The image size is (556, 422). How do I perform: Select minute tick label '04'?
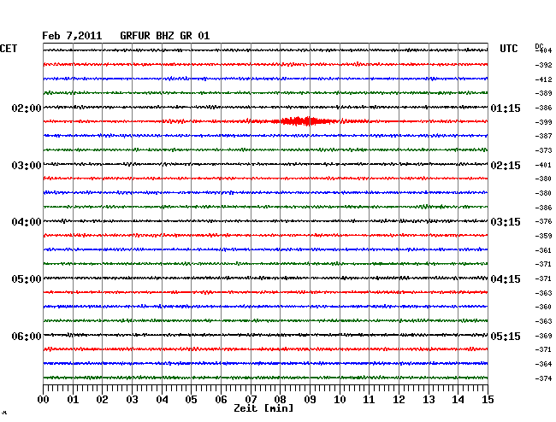[x=162, y=399]
